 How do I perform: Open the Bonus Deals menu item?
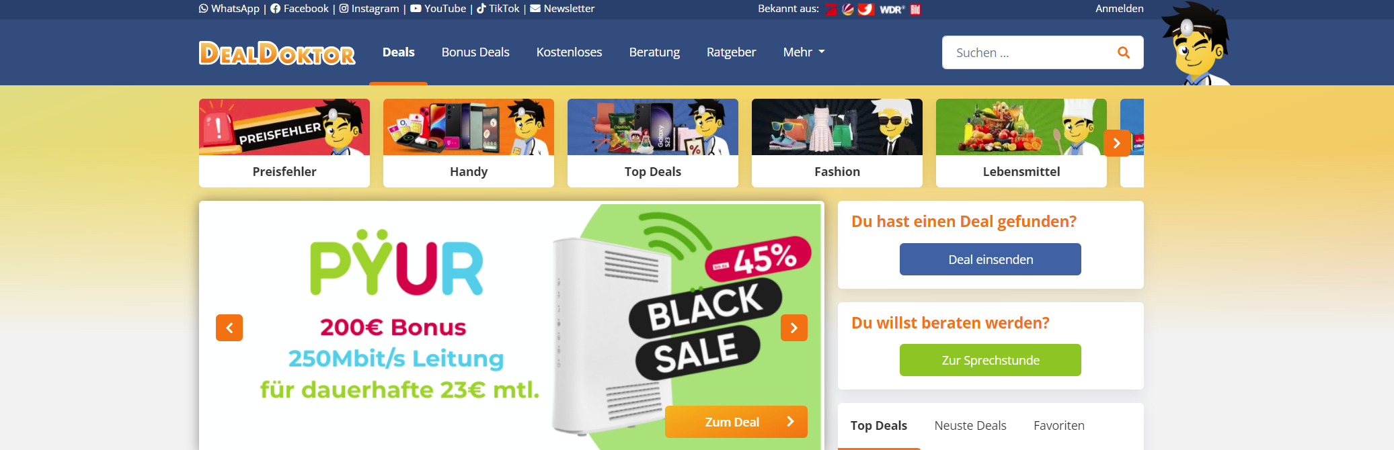click(475, 52)
